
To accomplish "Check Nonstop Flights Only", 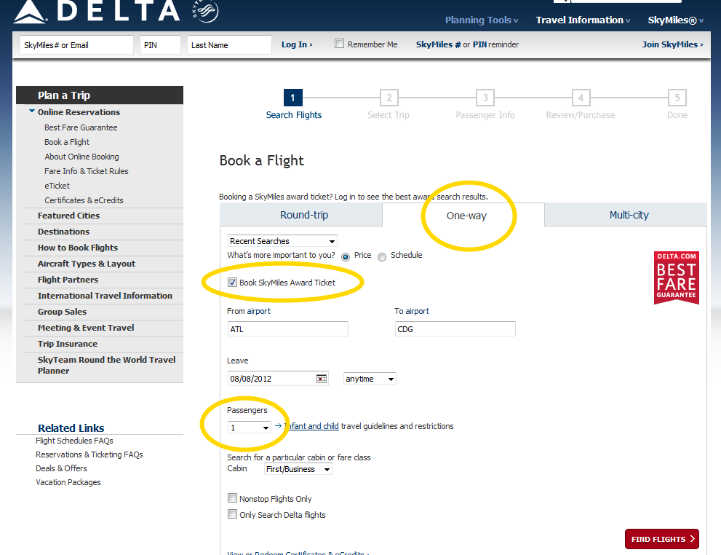I will pyautogui.click(x=233, y=499).
